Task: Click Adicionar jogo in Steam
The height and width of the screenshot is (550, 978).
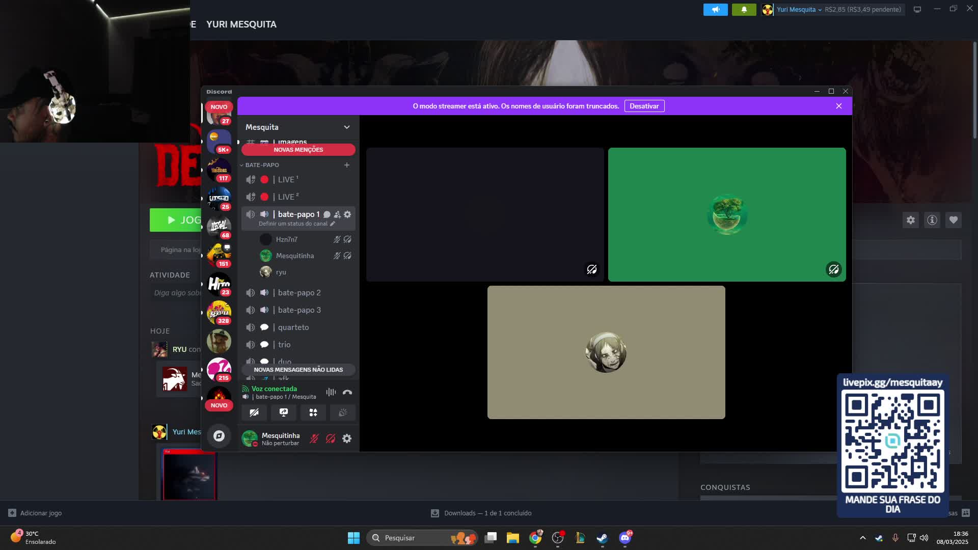Action: tap(35, 513)
